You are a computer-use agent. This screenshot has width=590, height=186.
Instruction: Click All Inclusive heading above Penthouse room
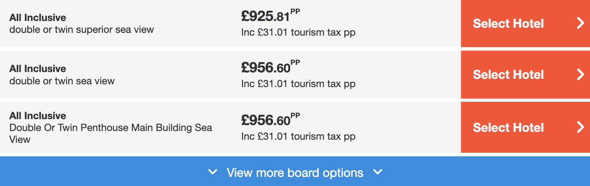pos(38,116)
